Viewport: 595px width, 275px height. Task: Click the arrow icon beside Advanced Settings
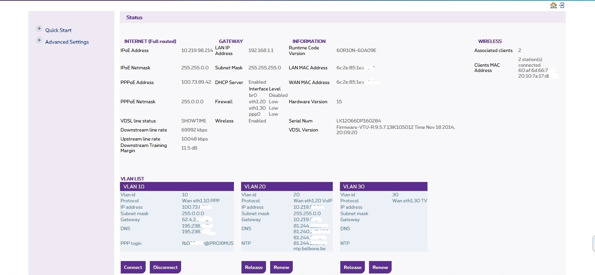(39, 40)
